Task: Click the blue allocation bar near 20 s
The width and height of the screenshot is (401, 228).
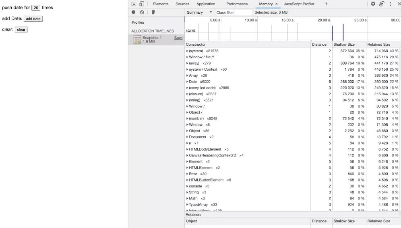Action: (333, 33)
